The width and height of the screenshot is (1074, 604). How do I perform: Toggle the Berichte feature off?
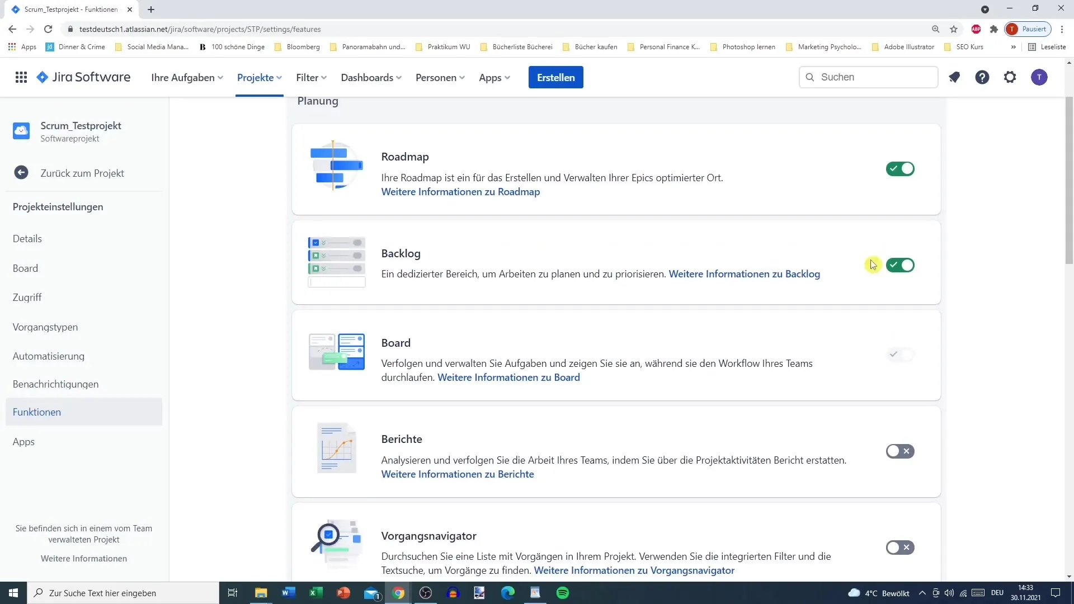click(x=900, y=451)
